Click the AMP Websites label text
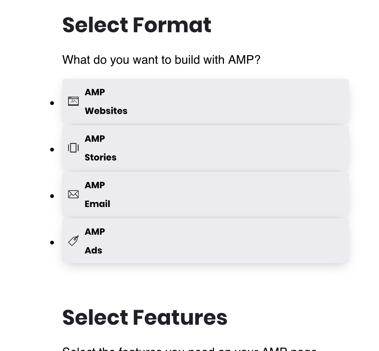 106,101
